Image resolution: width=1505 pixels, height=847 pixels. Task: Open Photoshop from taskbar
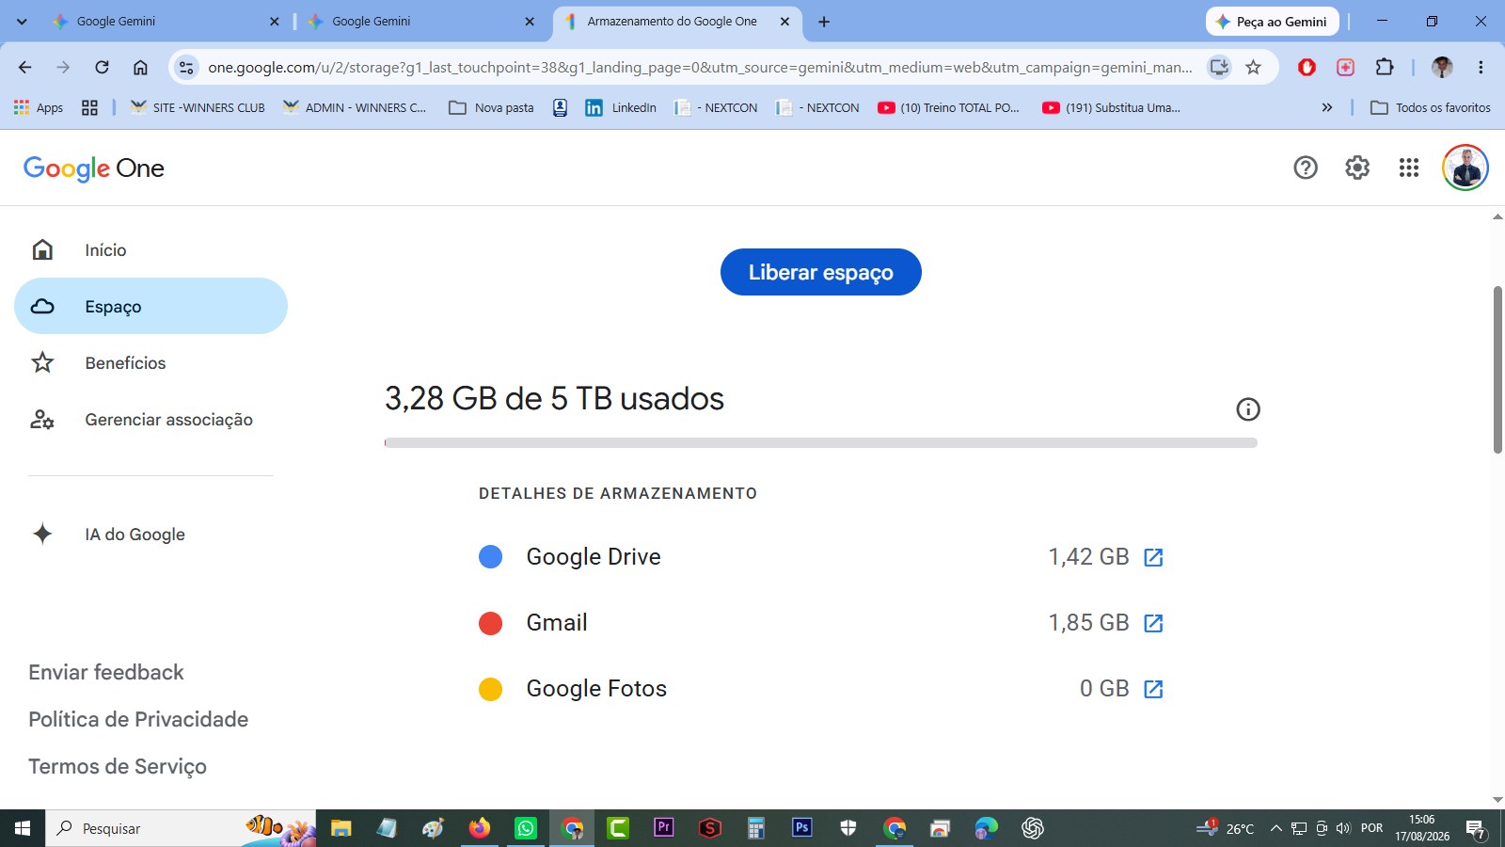point(802,827)
